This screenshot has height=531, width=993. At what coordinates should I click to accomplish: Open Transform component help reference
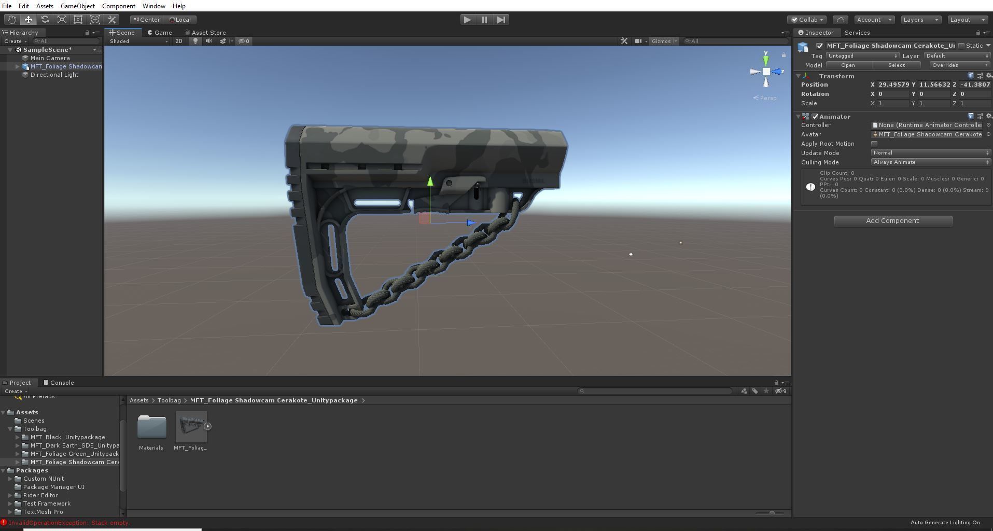point(971,76)
